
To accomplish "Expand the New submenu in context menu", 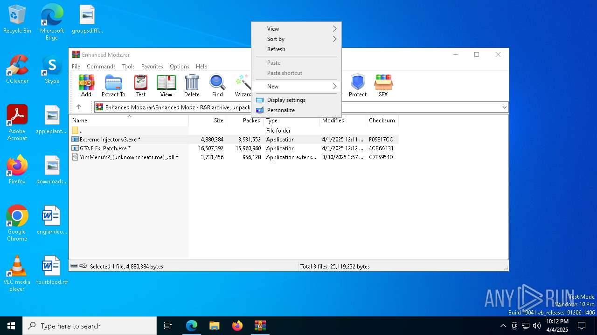I will [296, 87].
